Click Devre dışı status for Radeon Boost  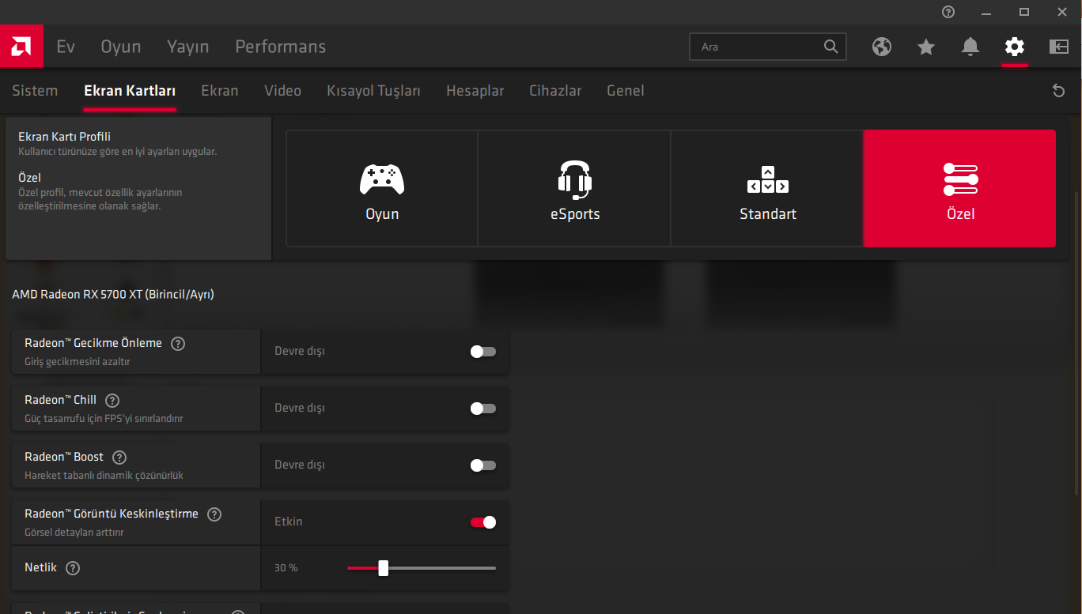pos(300,465)
